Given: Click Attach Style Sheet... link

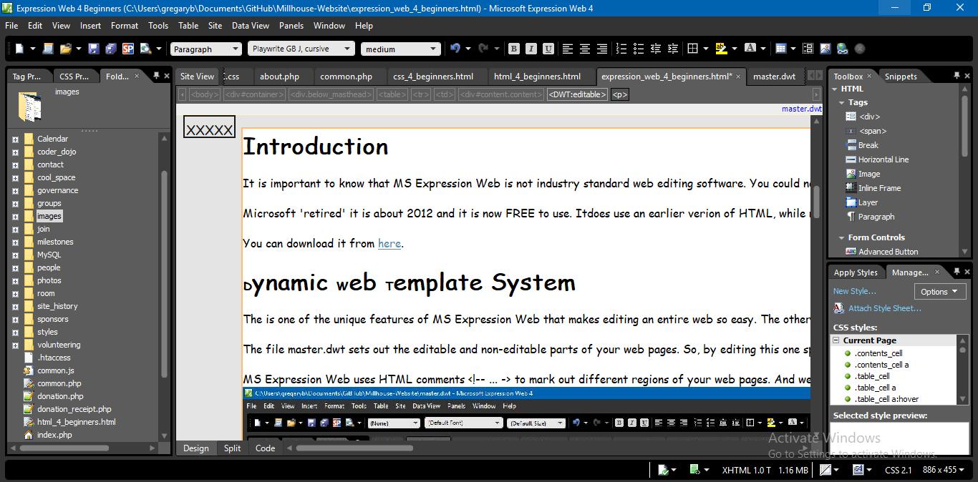Looking at the screenshot, I should [885, 308].
